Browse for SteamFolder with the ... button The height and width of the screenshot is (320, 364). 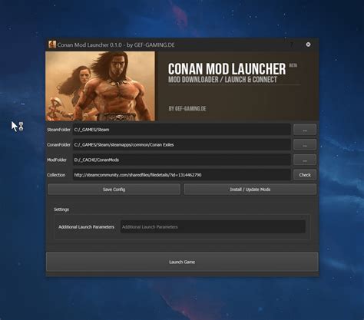click(x=305, y=130)
